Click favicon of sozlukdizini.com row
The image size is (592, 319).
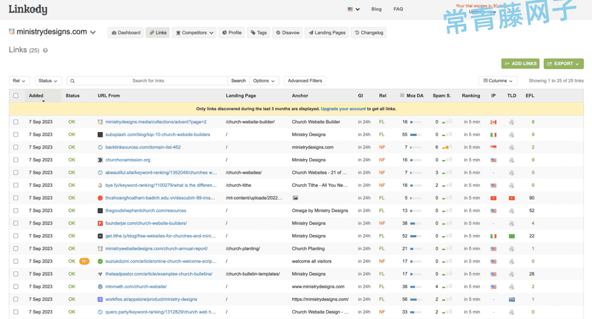pos(100,261)
